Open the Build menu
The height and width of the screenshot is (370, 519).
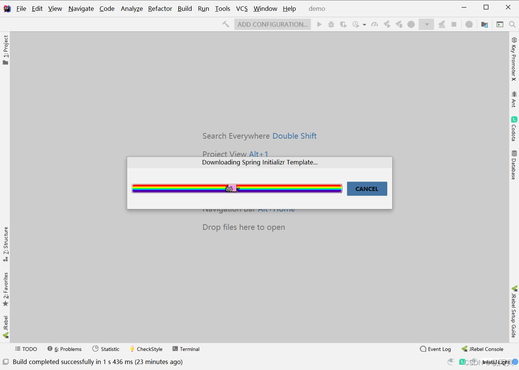click(x=185, y=9)
